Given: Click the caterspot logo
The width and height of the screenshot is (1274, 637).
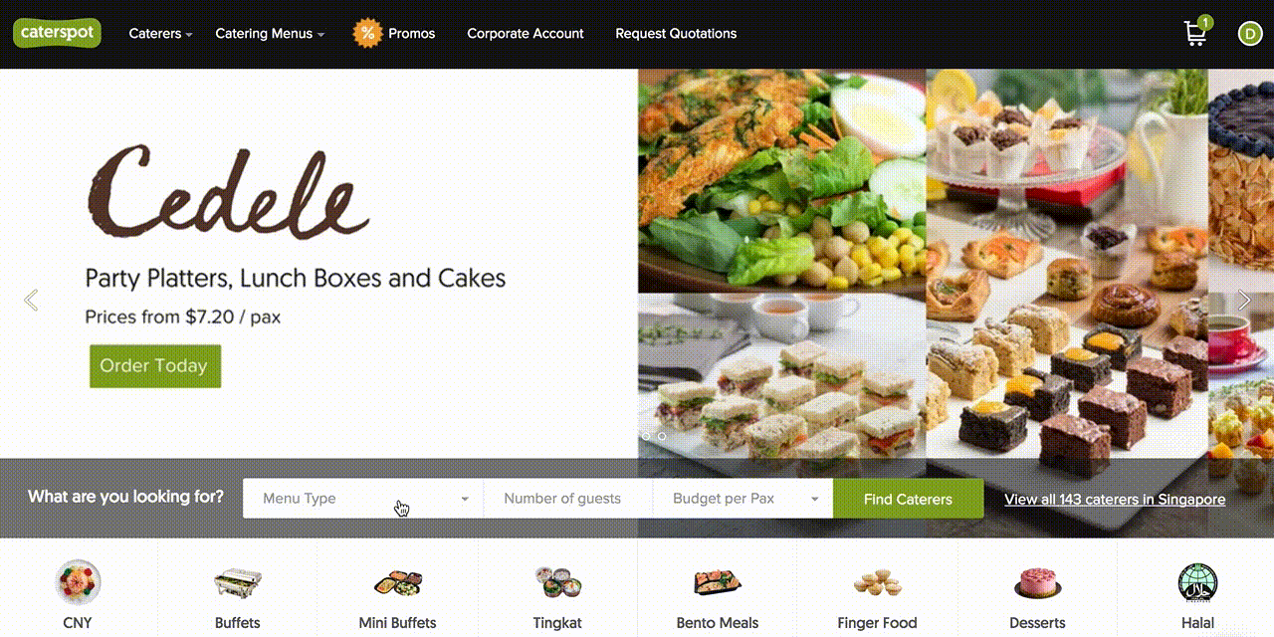Looking at the screenshot, I should [57, 33].
